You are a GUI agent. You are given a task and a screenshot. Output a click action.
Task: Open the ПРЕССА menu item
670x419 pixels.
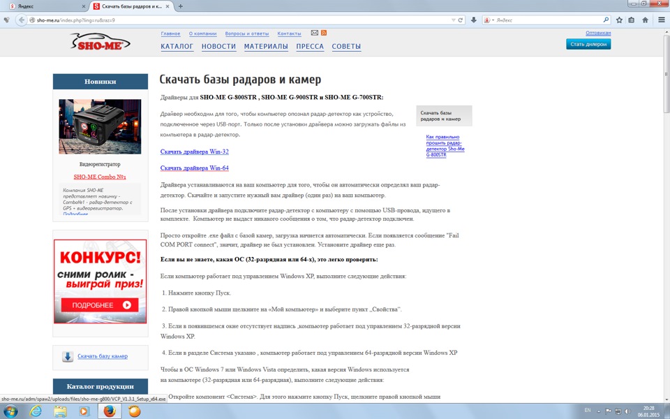(x=310, y=47)
